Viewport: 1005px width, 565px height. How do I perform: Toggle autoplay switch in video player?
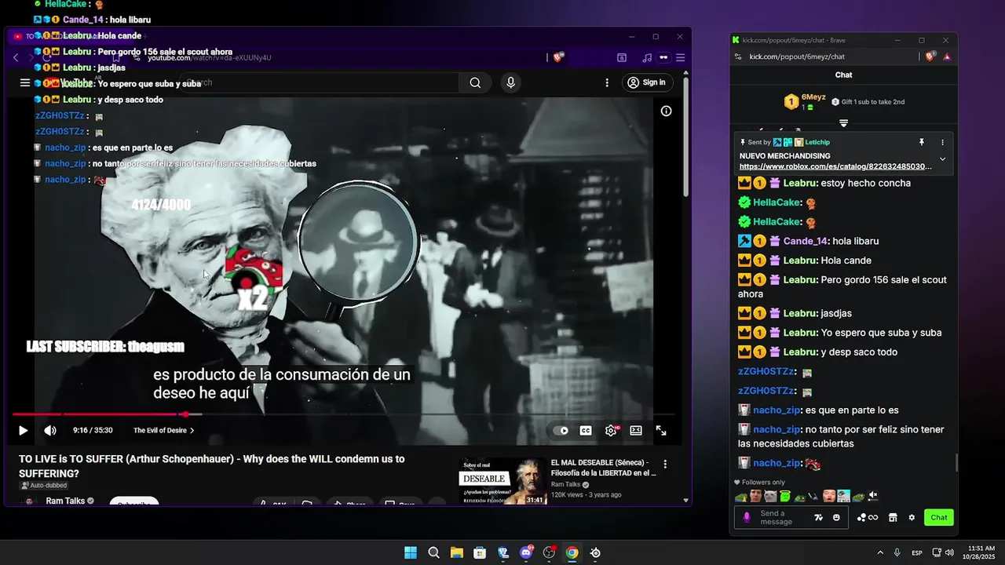[x=561, y=430]
